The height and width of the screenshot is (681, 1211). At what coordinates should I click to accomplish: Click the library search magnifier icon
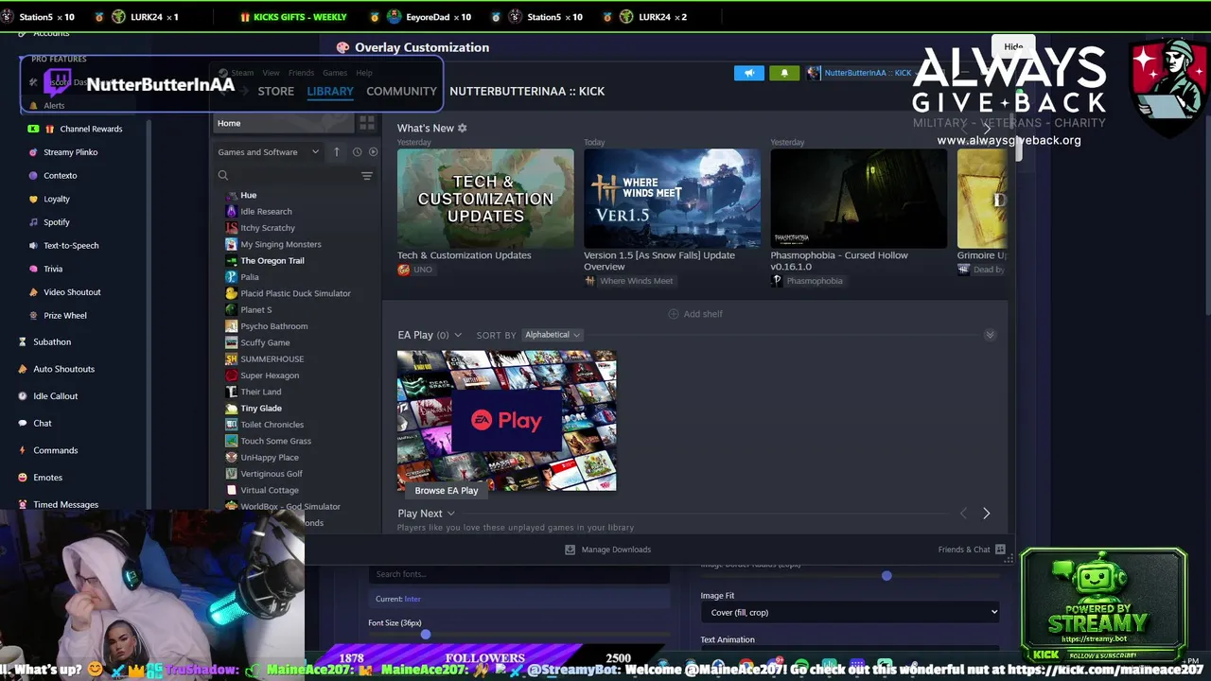click(223, 175)
